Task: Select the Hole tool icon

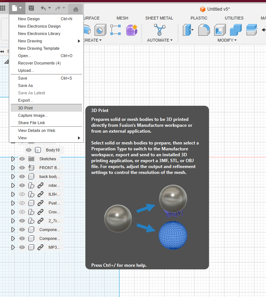Action: click(100, 30)
